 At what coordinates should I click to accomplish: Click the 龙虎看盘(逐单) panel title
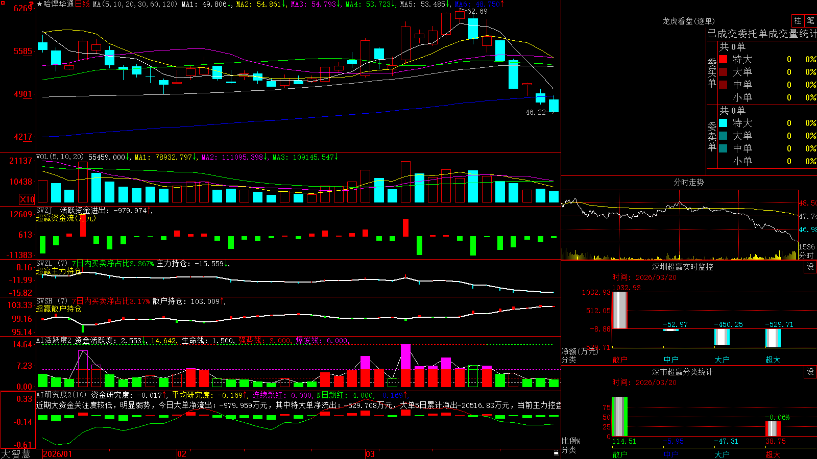(688, 21)
